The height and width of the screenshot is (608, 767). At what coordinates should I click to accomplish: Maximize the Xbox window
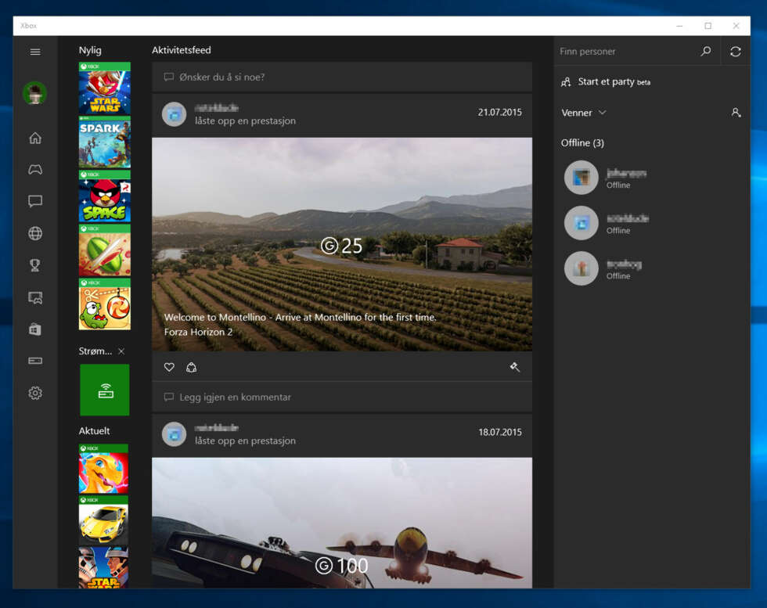[708, 26]
